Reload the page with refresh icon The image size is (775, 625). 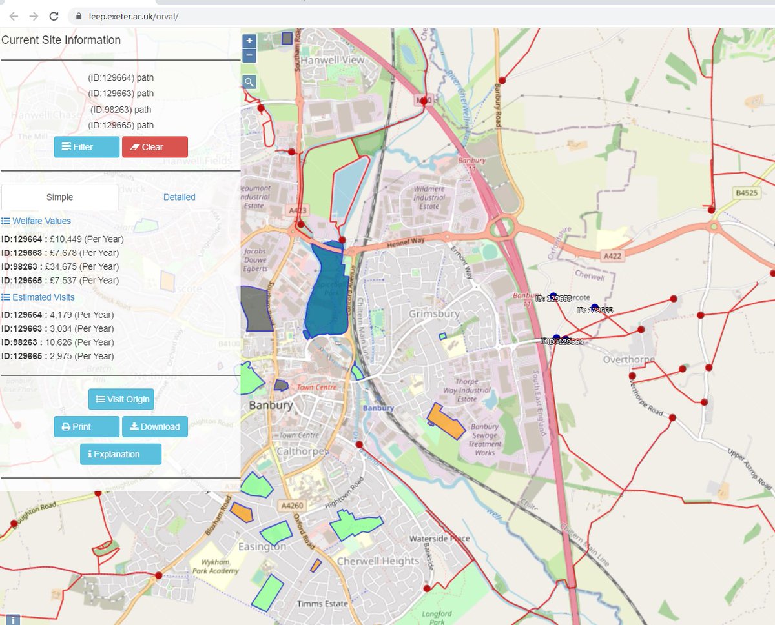(54, 16)
